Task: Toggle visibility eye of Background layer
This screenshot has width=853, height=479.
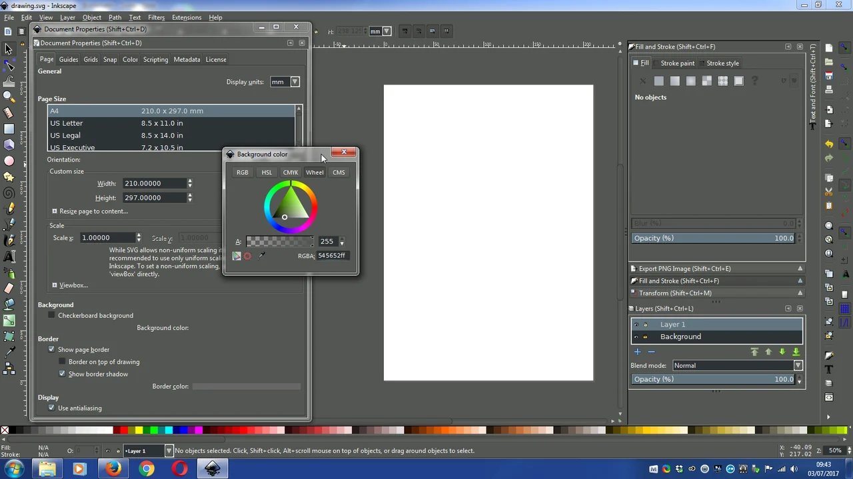Action: [636, 337]
